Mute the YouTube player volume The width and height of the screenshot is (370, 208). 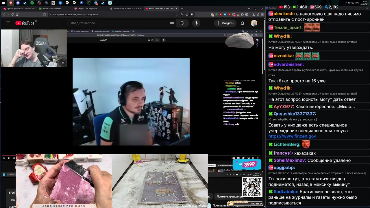14,158
